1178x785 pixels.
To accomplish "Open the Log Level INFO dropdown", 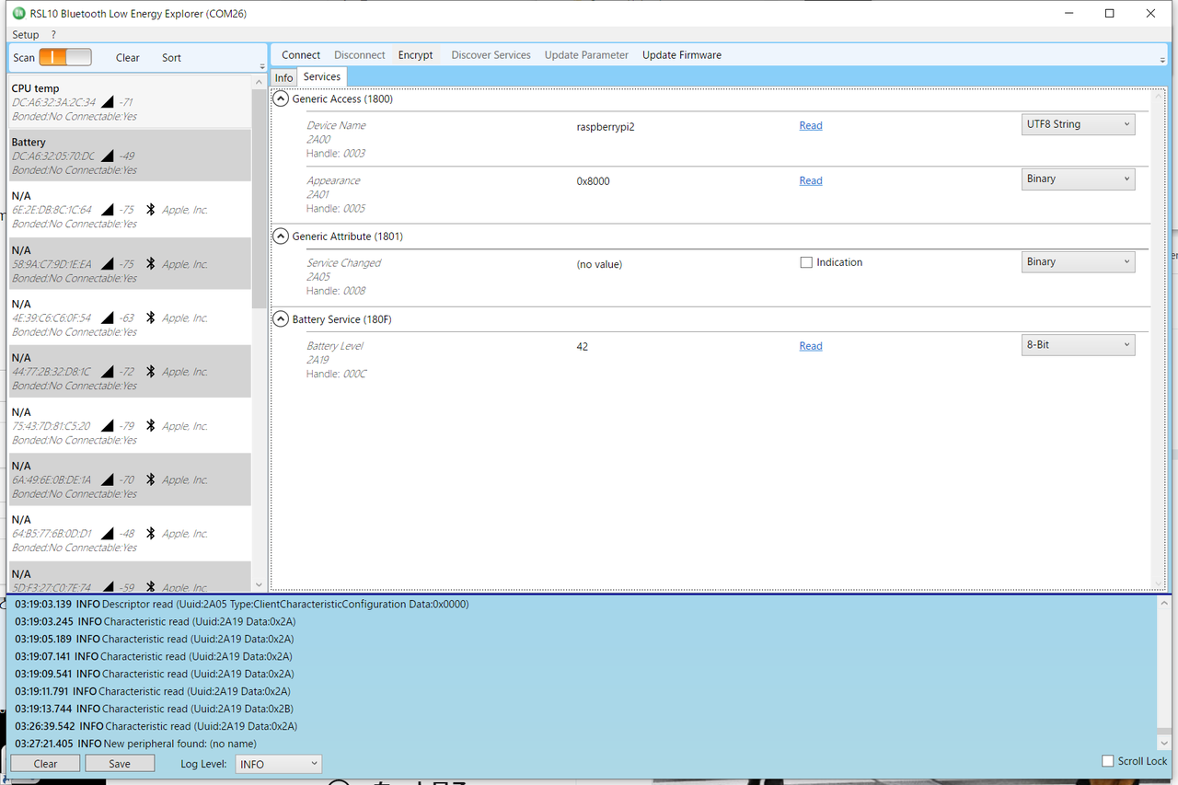I will click(279, 764).
